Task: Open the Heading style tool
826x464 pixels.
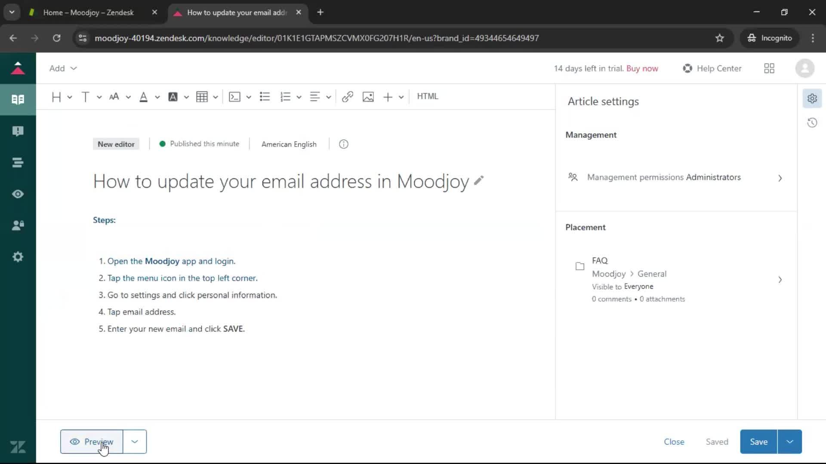Action: click(x=56, y=97)
